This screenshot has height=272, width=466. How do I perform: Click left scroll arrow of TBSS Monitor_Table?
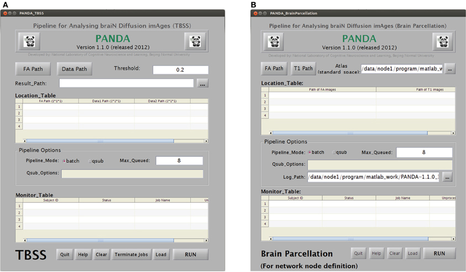click(x=25, y=240)
